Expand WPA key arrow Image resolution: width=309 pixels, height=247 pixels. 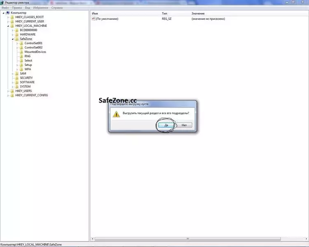tap(17, 69)
